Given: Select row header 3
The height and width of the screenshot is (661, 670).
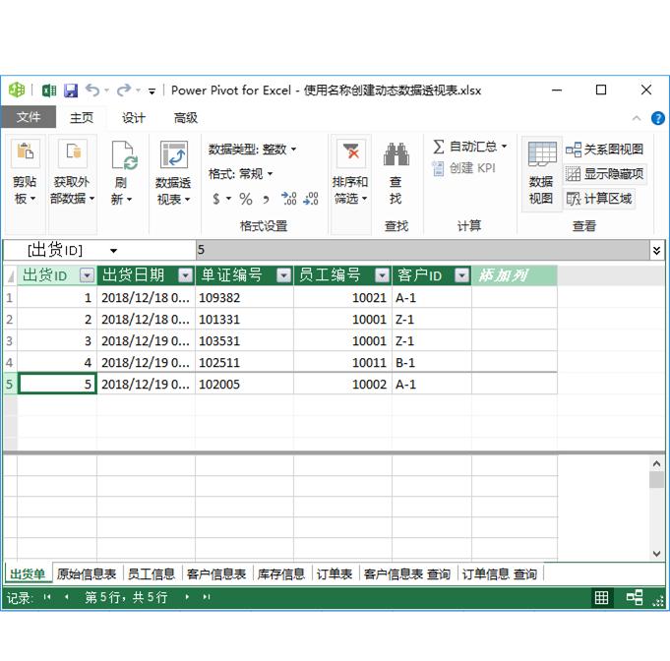Looking at the screenshot, I should 10,341.
